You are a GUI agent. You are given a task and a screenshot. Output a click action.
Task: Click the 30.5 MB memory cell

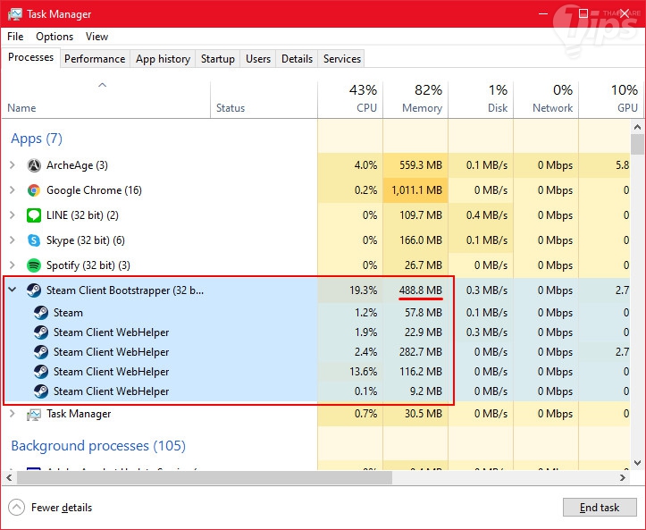click(x=415, y=414)
